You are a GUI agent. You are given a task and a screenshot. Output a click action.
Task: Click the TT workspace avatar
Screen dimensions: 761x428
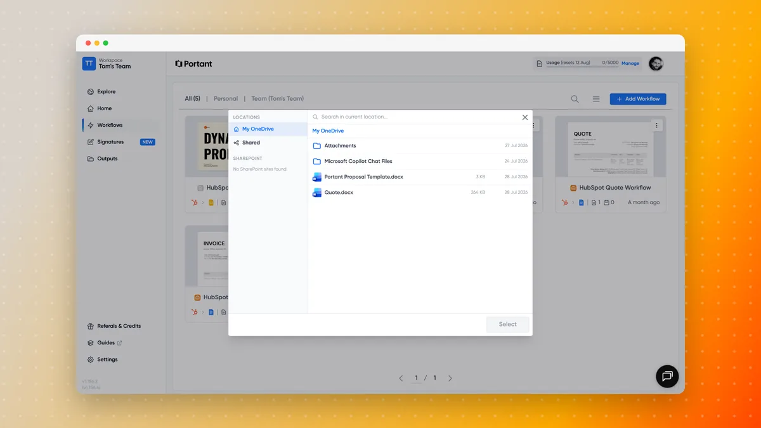click(89, 63)
